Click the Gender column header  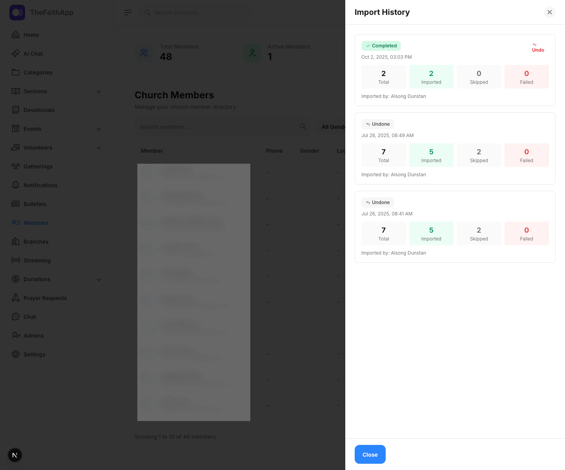point(310,151)
